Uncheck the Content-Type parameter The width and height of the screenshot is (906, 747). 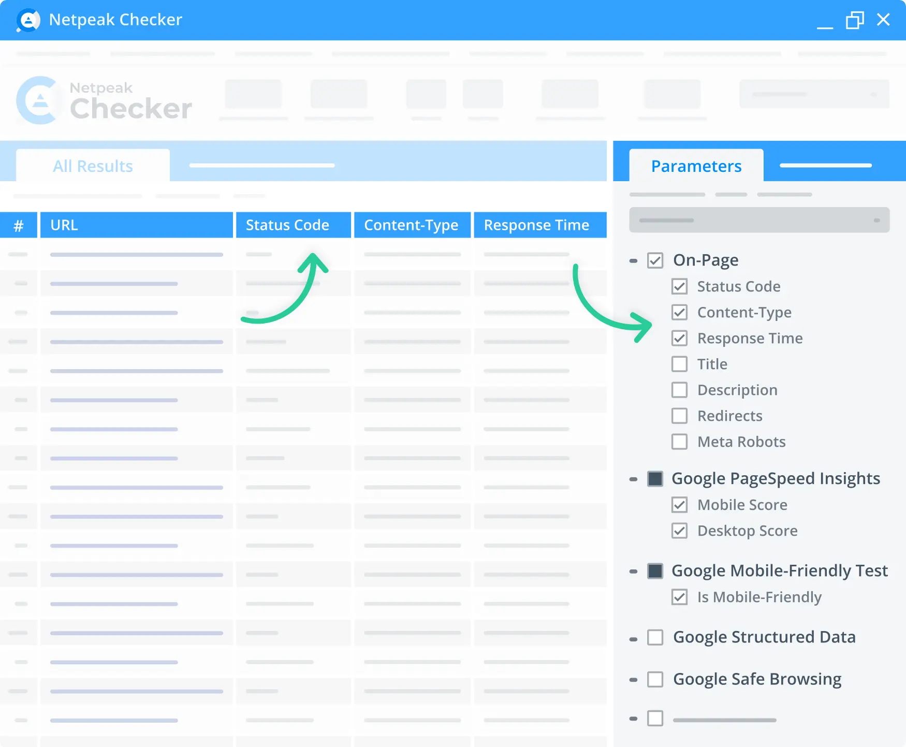point(679,312)
